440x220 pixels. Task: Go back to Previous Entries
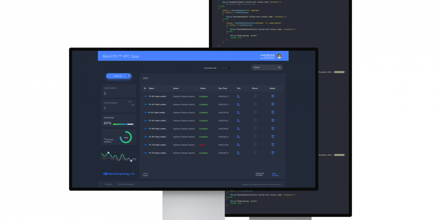coord(260,174)
